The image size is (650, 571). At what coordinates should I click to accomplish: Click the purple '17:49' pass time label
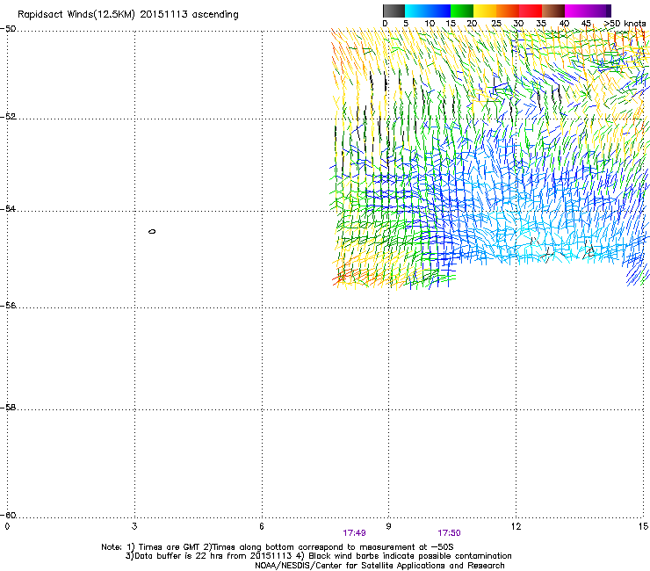354,533
